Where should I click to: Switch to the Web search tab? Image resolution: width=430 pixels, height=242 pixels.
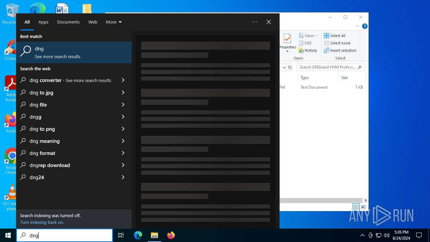pos(93,22)
